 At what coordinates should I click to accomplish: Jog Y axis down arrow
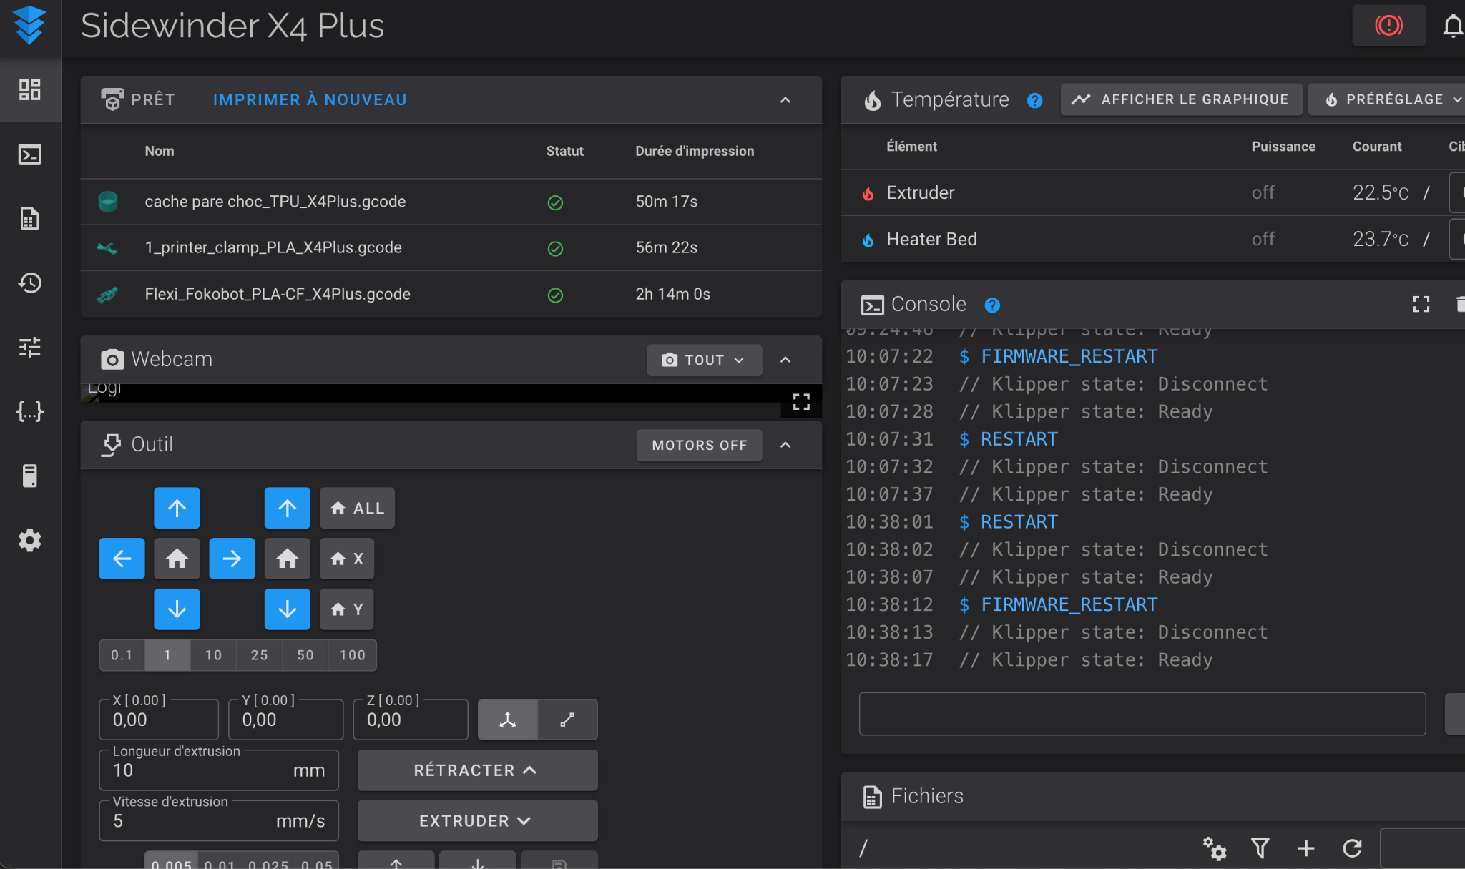tap(177, 609)
